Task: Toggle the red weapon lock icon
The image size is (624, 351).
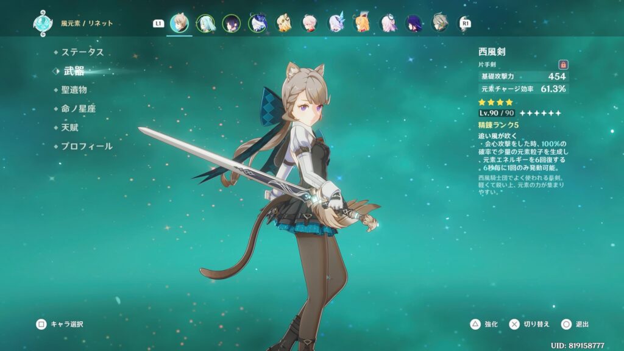Action: click(x=562, y=65)
